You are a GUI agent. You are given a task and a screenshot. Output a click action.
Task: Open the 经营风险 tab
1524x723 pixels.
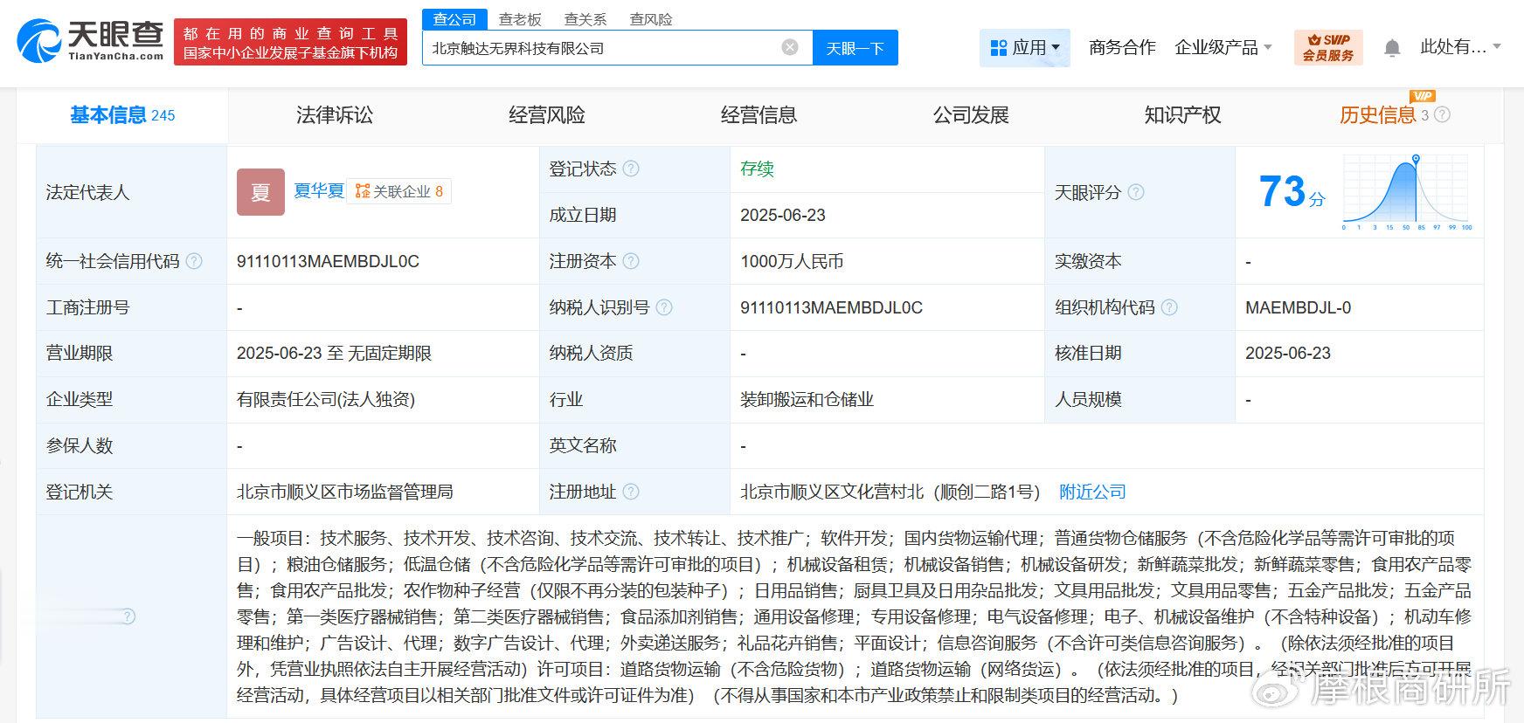coord(546,114)
